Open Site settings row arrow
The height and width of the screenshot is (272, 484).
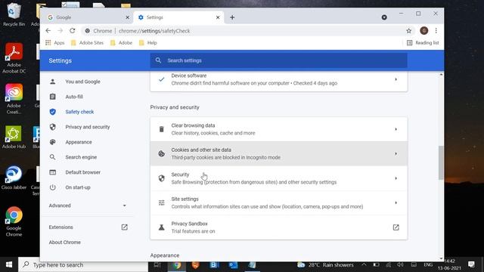tap(396, 203)
